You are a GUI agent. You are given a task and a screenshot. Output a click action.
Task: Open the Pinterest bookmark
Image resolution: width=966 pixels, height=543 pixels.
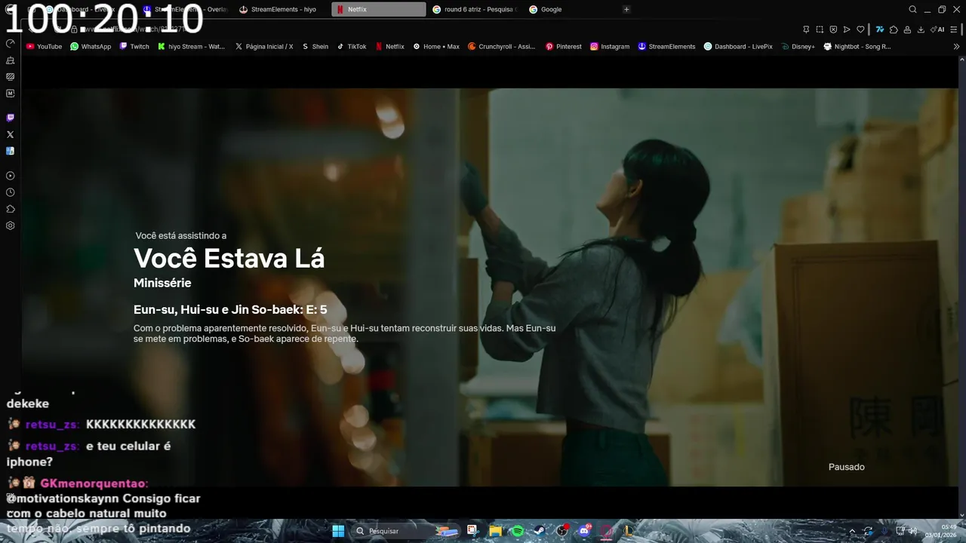coord(564,46)
